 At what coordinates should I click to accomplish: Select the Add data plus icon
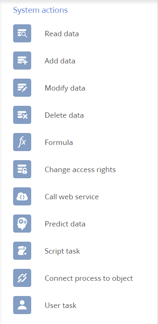[x=22, y=61]
